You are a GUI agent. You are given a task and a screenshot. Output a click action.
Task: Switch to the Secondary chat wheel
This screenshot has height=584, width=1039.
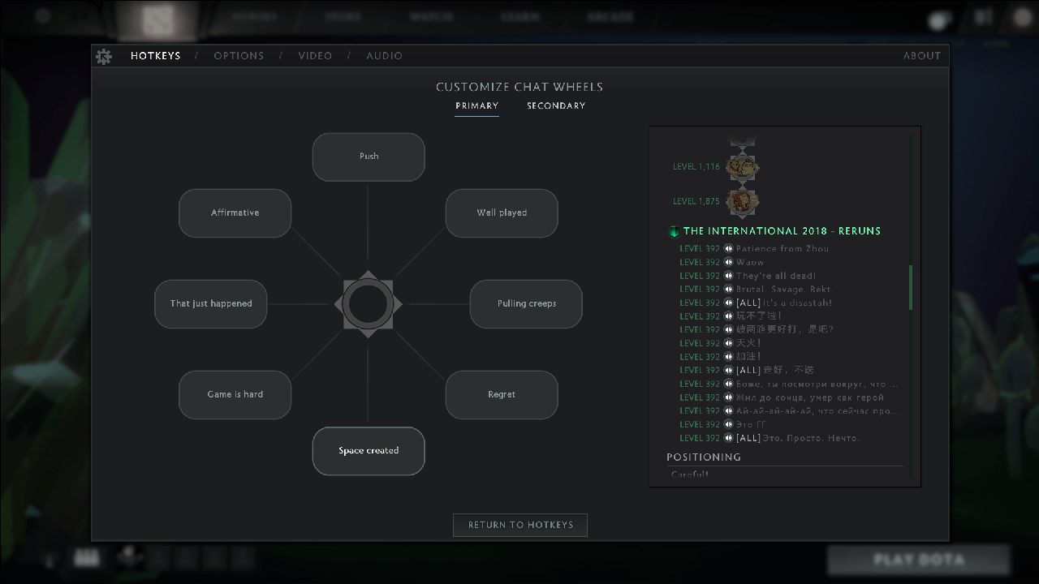tap(556, 106)
